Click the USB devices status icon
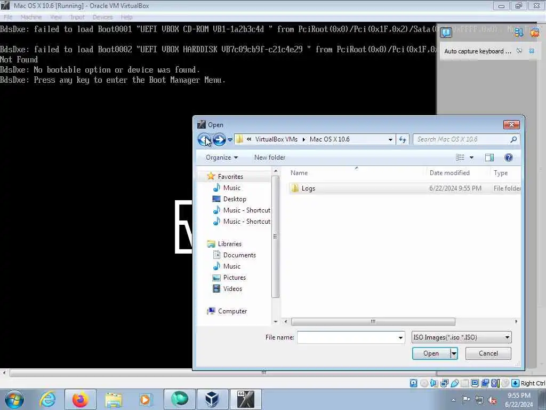Screen dimensions: 546x410 454,383
